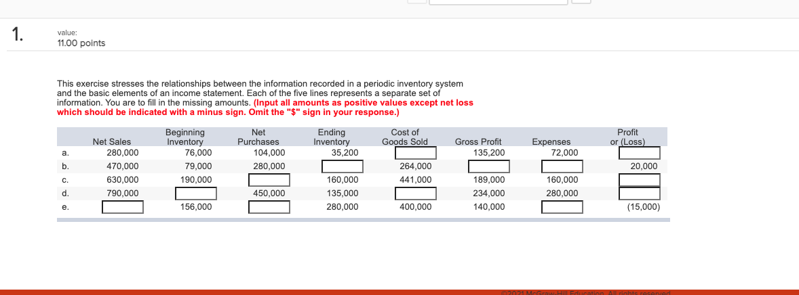Click the Cost of Goods Sold header
This screenshot has height=295, width=799.
tap(405, 137)
